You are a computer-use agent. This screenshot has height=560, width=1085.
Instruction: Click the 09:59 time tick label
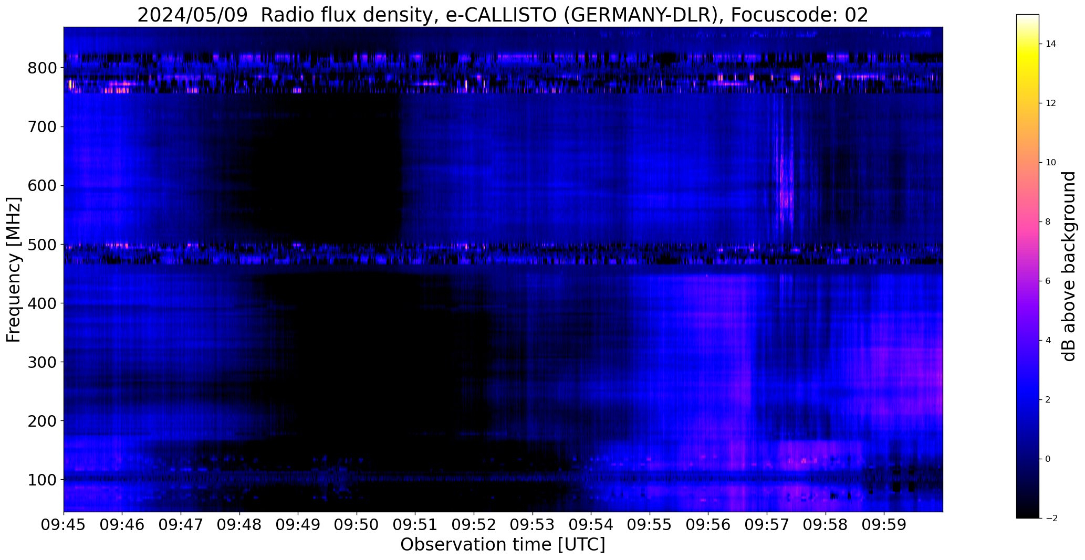tap(884, 525)
